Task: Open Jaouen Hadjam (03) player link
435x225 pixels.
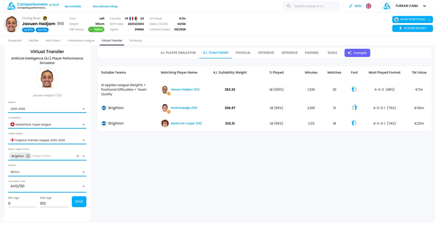Action: pyautogui.click(x=185, y=89)
